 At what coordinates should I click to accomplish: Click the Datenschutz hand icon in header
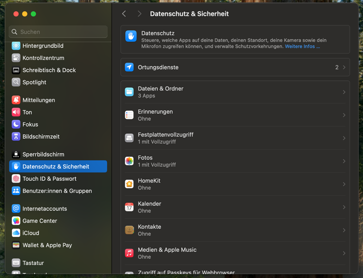pyautogui.click(x=131, y=36)
